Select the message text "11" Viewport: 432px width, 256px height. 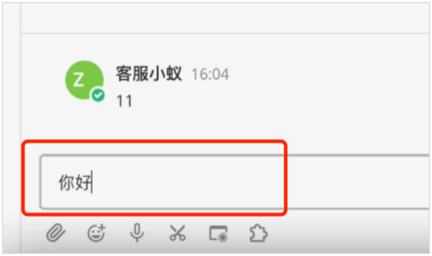tap(125, 101)
